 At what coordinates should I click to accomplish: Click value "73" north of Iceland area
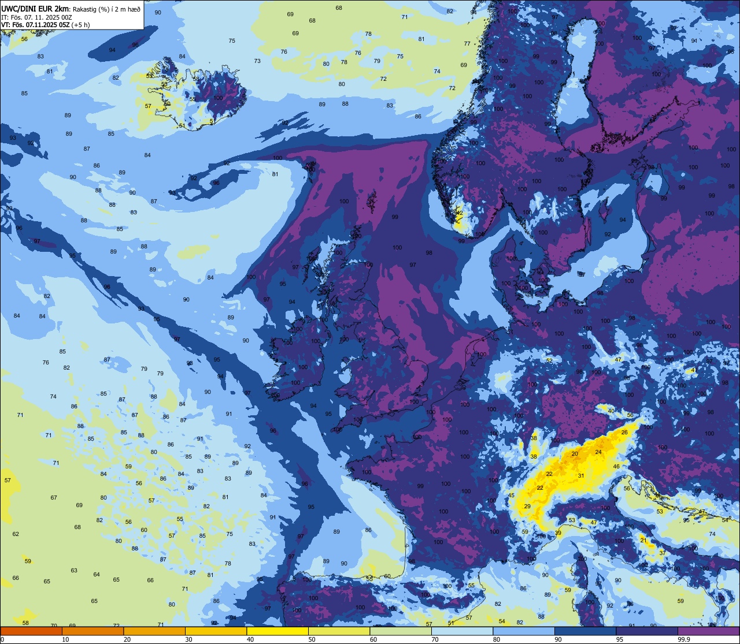(257, 61)
